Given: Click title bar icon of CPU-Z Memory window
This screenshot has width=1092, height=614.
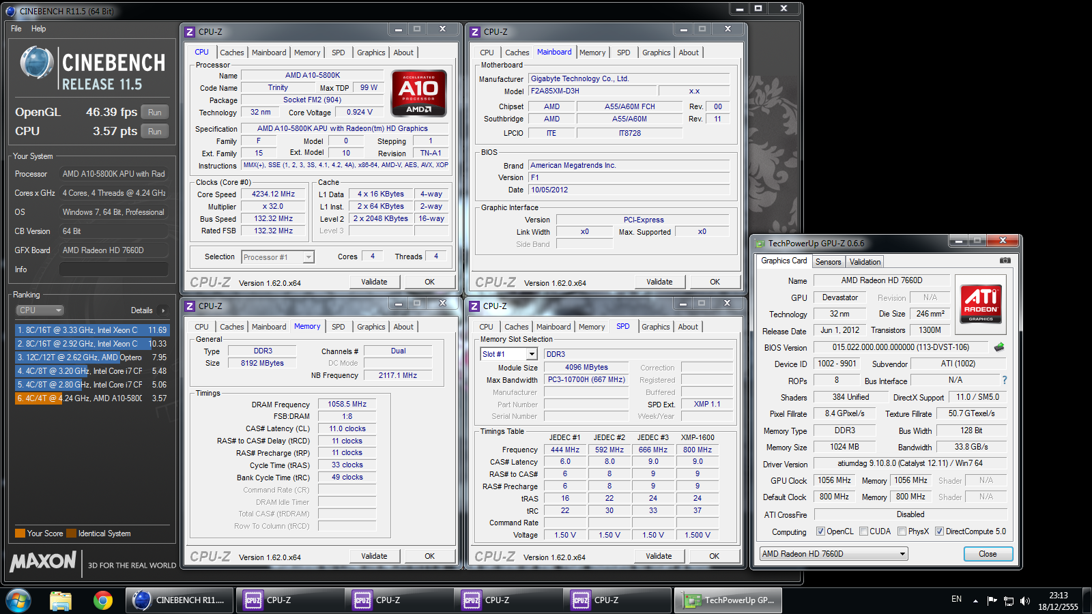Looking at the screenshot, I should (x=190, y=306).
